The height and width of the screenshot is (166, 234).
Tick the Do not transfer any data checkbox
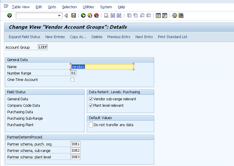click(x=91, y=125)
